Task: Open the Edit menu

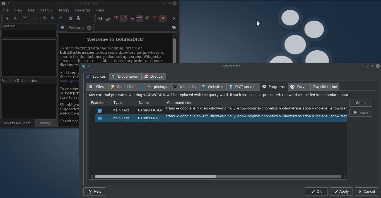Action: pos(31,10)
